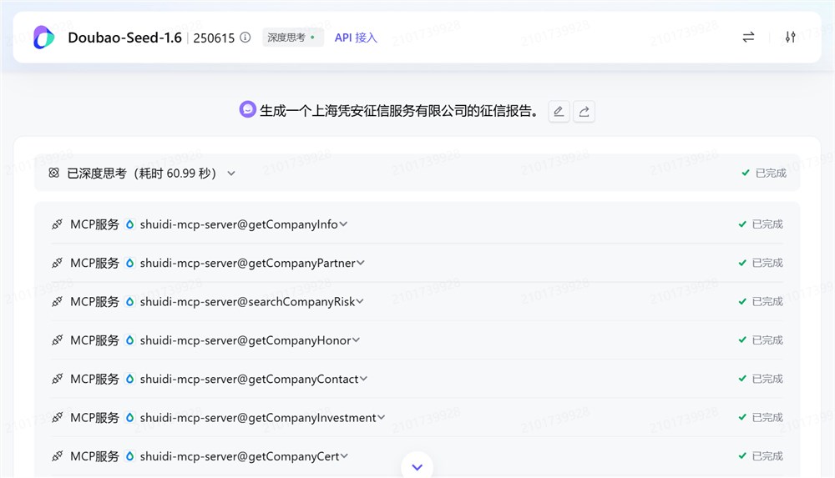
Task: Open the parameter settings sliders icon
Action: 790,37
